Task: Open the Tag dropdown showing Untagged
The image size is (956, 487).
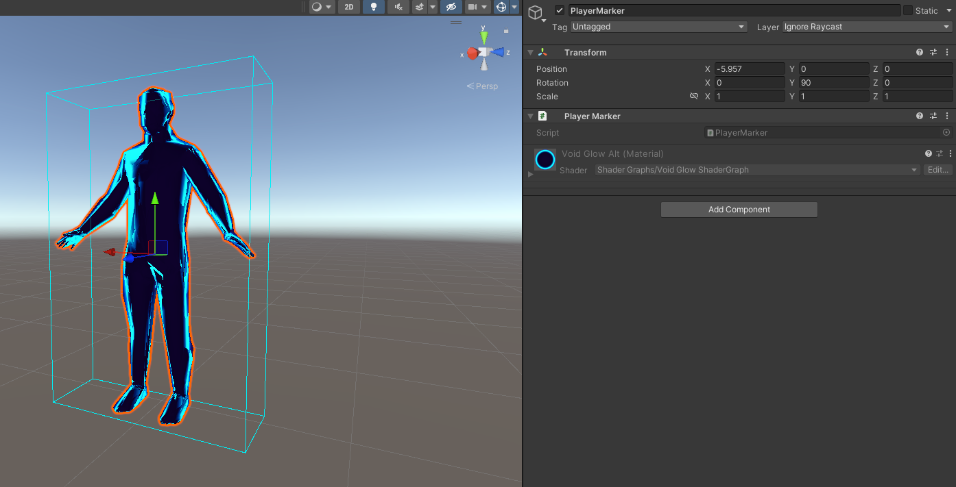Action: (658, 27)
